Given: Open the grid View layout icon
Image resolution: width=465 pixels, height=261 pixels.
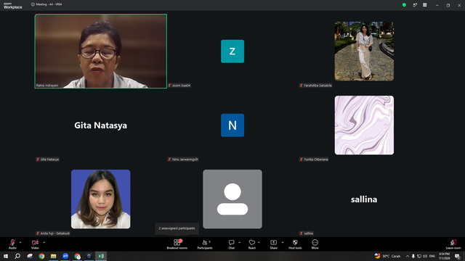Looking at the screenshot, I should point(424,5).
